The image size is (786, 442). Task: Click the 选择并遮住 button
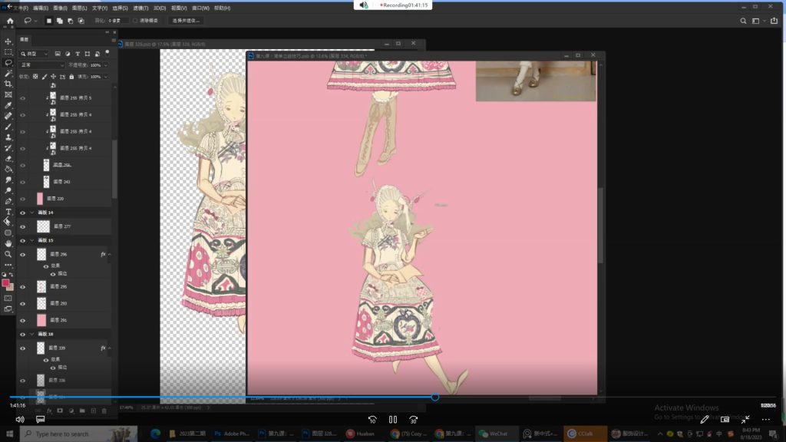click(x=185, y=21)
